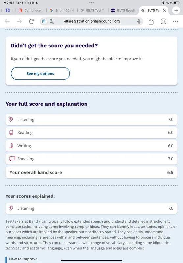Add a new tab with plus button

(176, 10)
